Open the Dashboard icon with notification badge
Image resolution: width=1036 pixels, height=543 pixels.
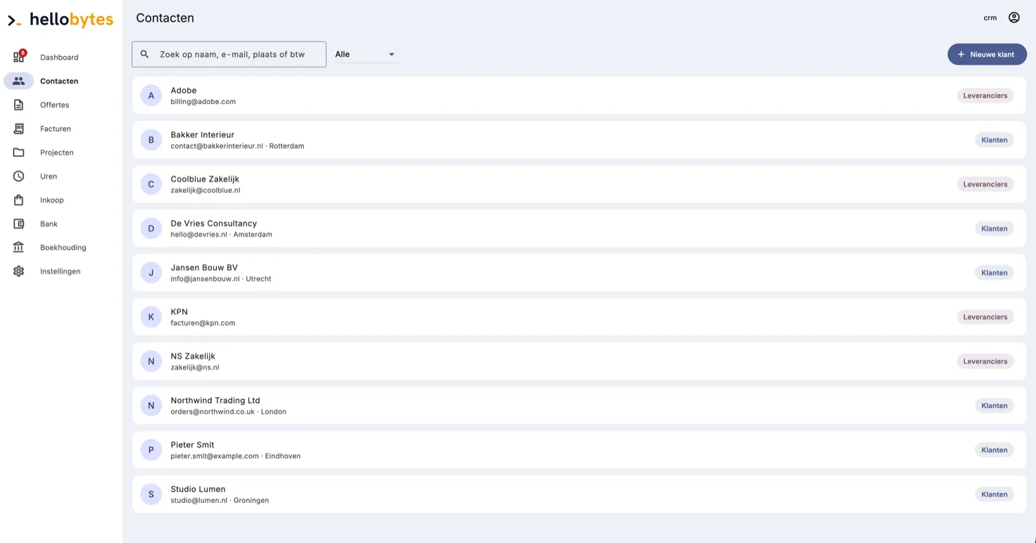pyautogui.click(x=19, y=57)
